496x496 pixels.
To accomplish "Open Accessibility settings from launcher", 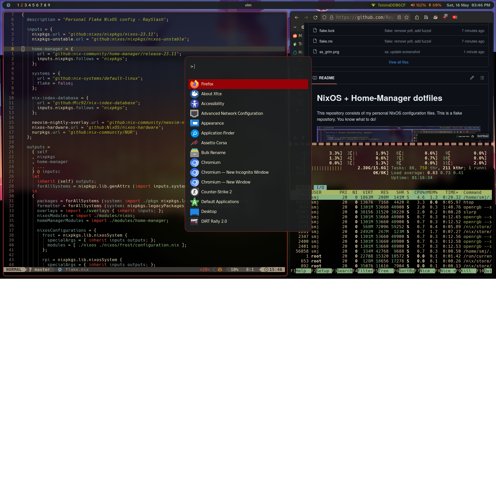I will click(248, 103).
